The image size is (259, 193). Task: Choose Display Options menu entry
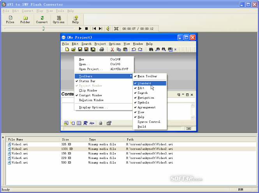pyautogui.click(x=104, y=107)
